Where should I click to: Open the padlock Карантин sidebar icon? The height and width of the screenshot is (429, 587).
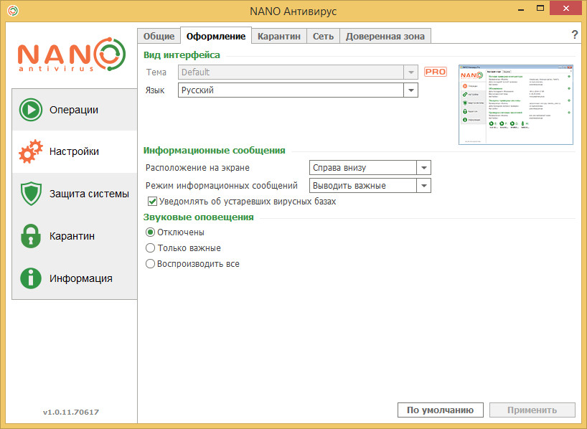pyautogui.click(x=31, y=236)
